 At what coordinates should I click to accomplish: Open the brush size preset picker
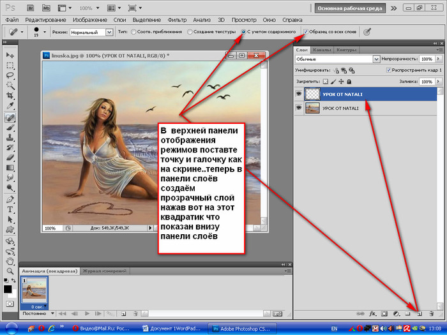point(45,32)
